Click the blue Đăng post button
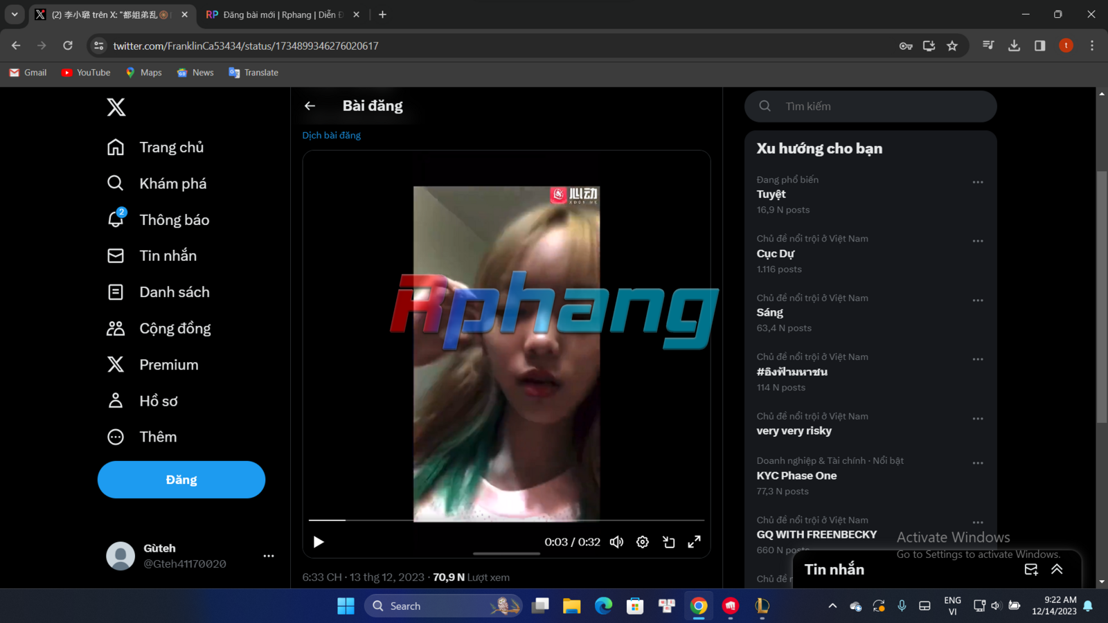The width and height of the screenshot is (1108, 623). tap(181, 480)
